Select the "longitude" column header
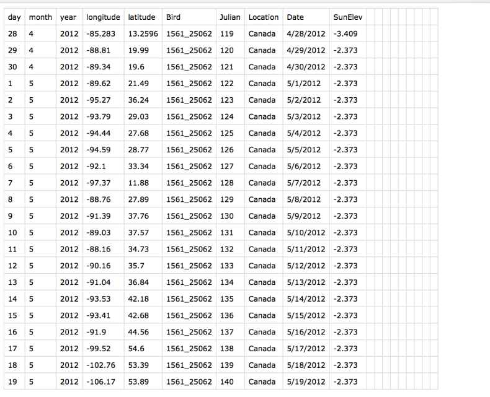The image size is (490, 397). 103,17
